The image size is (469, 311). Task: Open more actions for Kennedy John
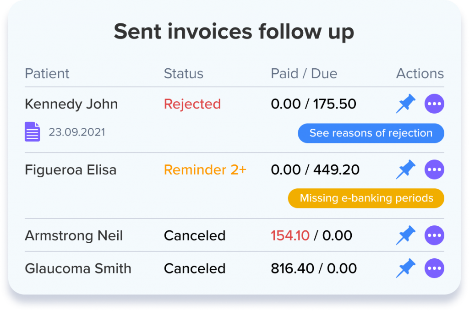[x=434, y=104]
